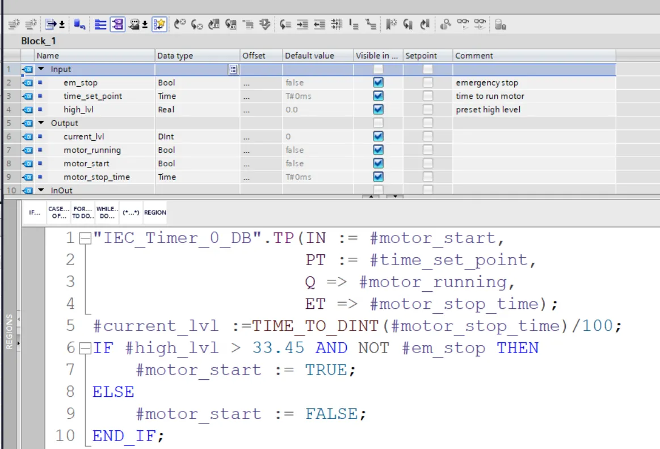Screen dimensions: 660x449
Task: Uncheck Visible in for time_set_point
Action: click(378, 96)
